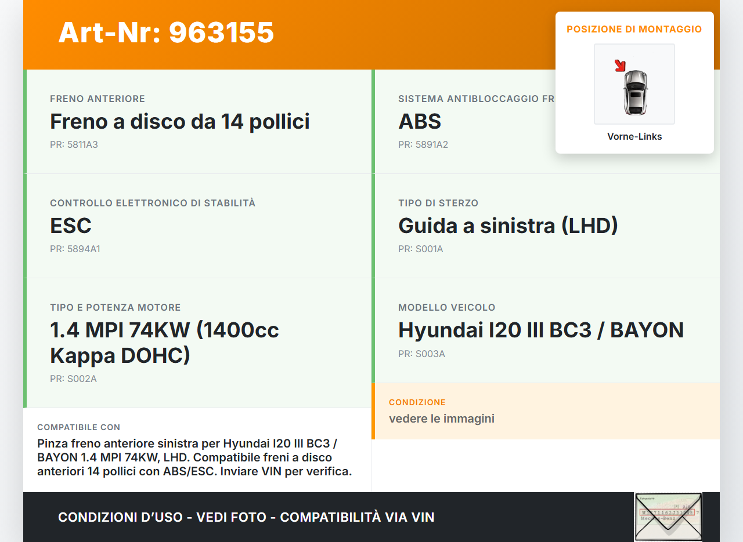Select the 'Hyundai I20 III BC3 / BAYON' heading
This screenshot has width=743, height=542.
pyautogui.click(x=541, y=330)
